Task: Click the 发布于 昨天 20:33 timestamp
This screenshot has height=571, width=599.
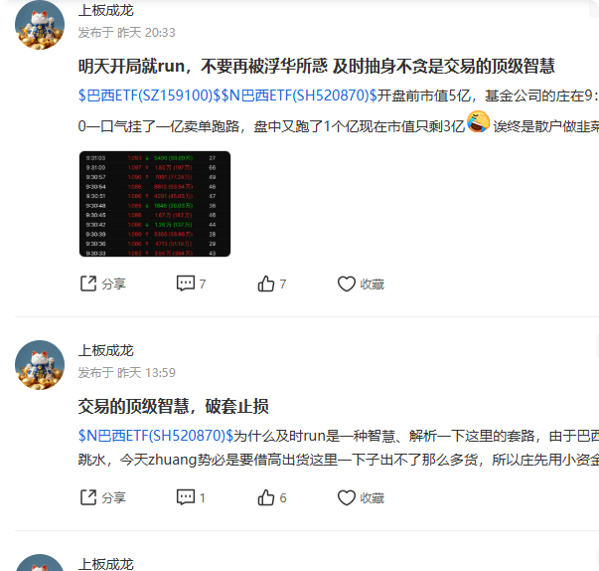Action: coord(126,33)
